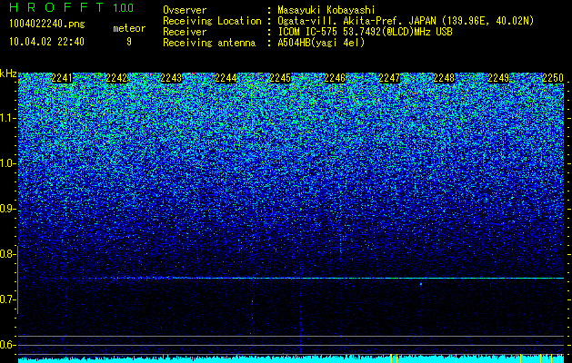Click the 0.8 frequency axis label
The image size is (572, 363).
[7, 254]
